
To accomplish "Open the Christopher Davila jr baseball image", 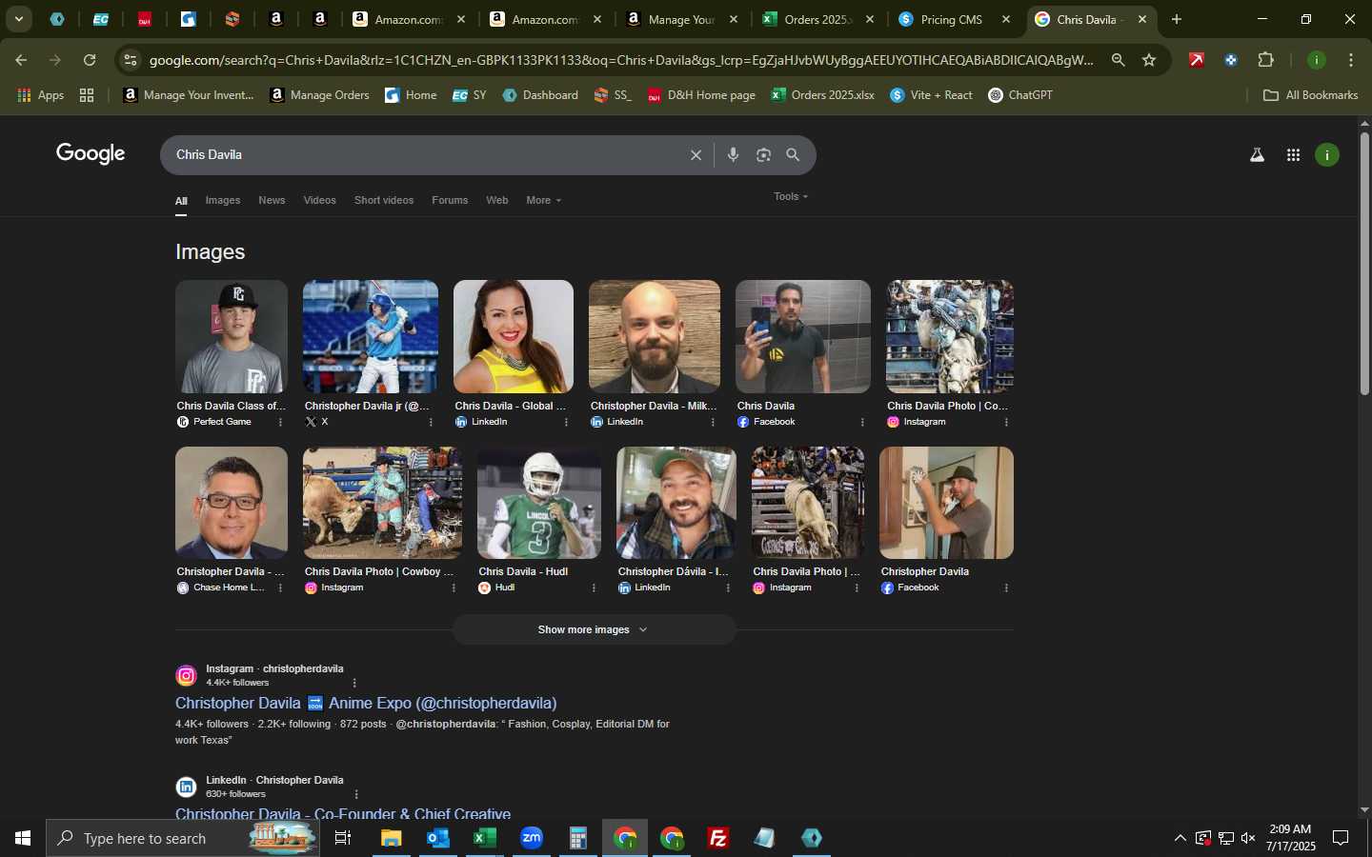I will click(x=371, y=336).
